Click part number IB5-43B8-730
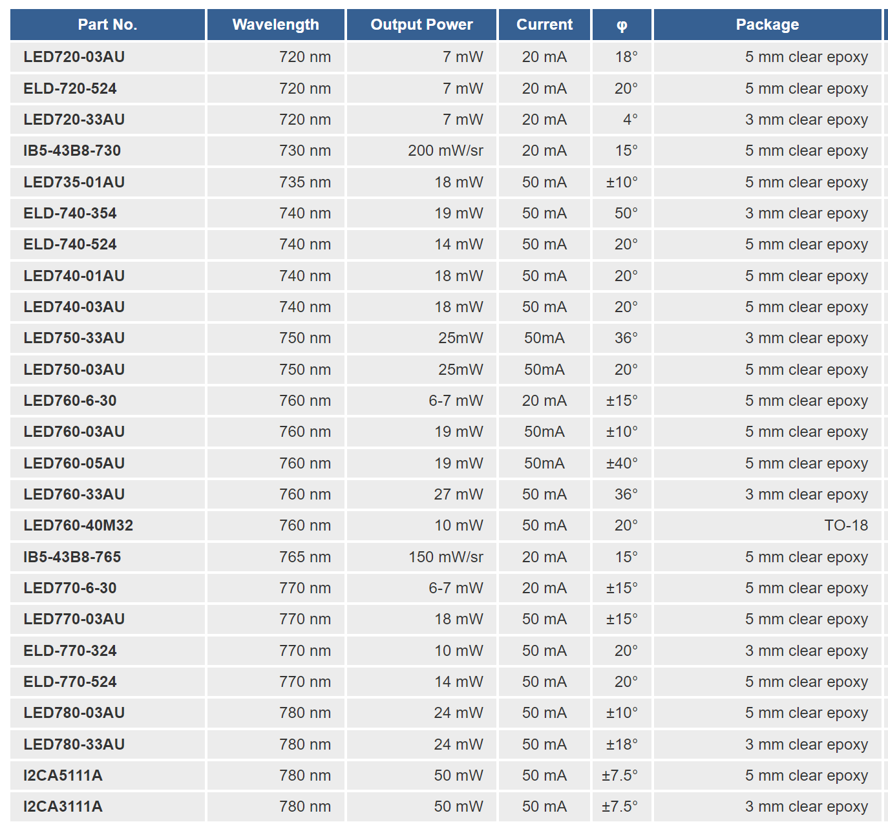The width and height of the screenshot is (888, 822). click(72, 151)
